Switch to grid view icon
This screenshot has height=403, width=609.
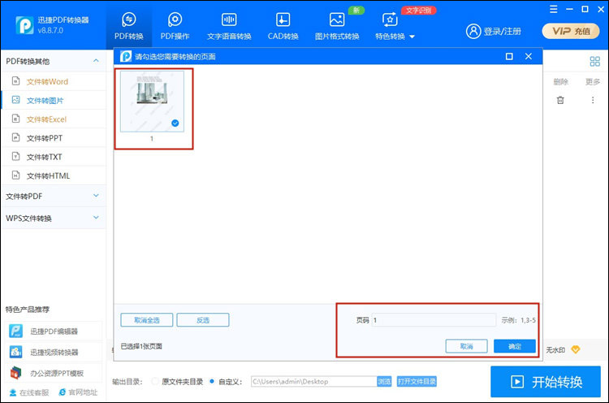(x=594, y=62)
